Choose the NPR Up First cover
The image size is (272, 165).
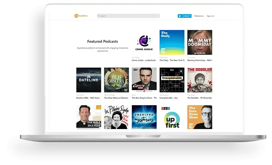172,117
